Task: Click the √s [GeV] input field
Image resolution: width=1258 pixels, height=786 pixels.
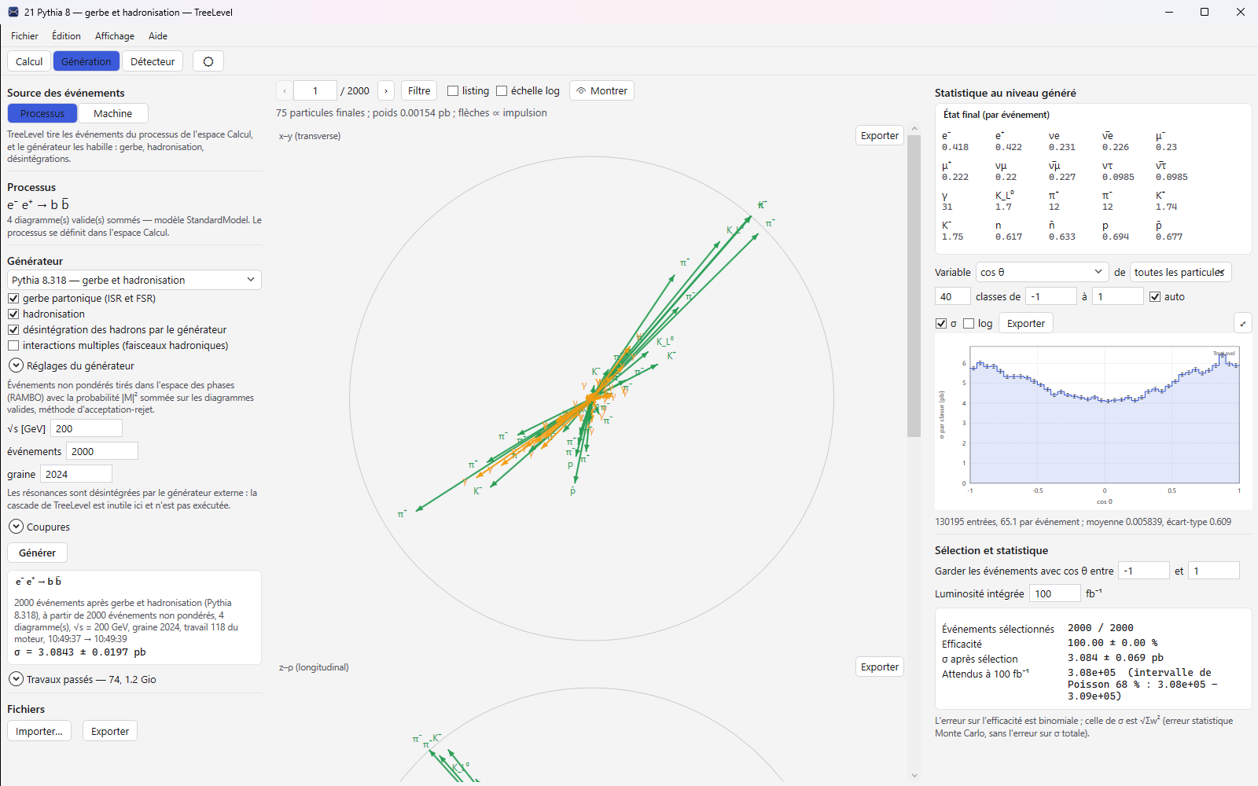Action: point(86,428)
